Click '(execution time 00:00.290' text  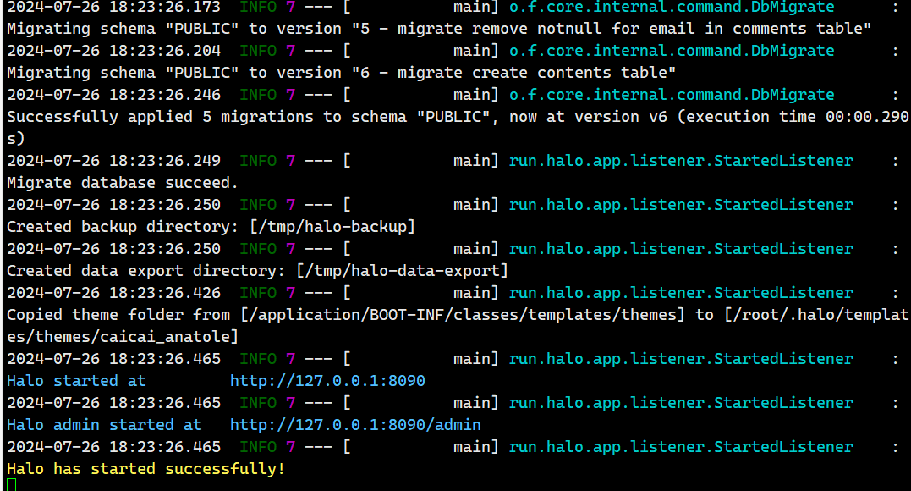(793, 117)
